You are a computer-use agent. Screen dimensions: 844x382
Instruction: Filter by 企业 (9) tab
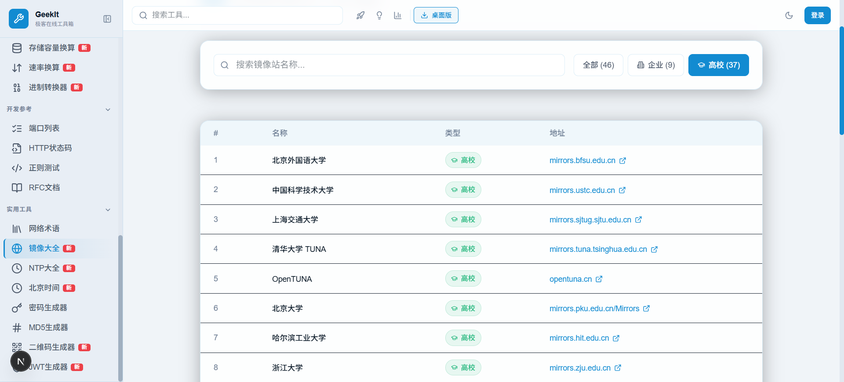coord(656,65)
